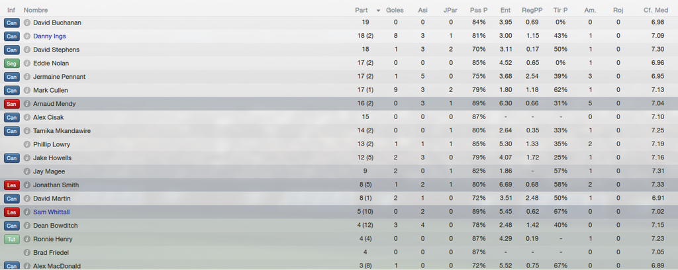Sort table by Goles column header

point(395,10)
